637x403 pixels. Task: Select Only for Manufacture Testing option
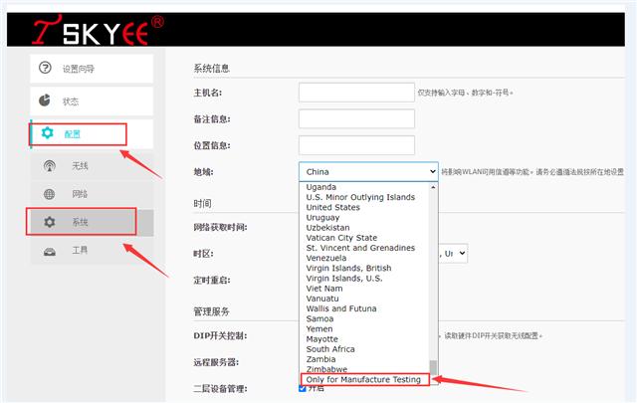pyautogui.click(x=363, y=380)
